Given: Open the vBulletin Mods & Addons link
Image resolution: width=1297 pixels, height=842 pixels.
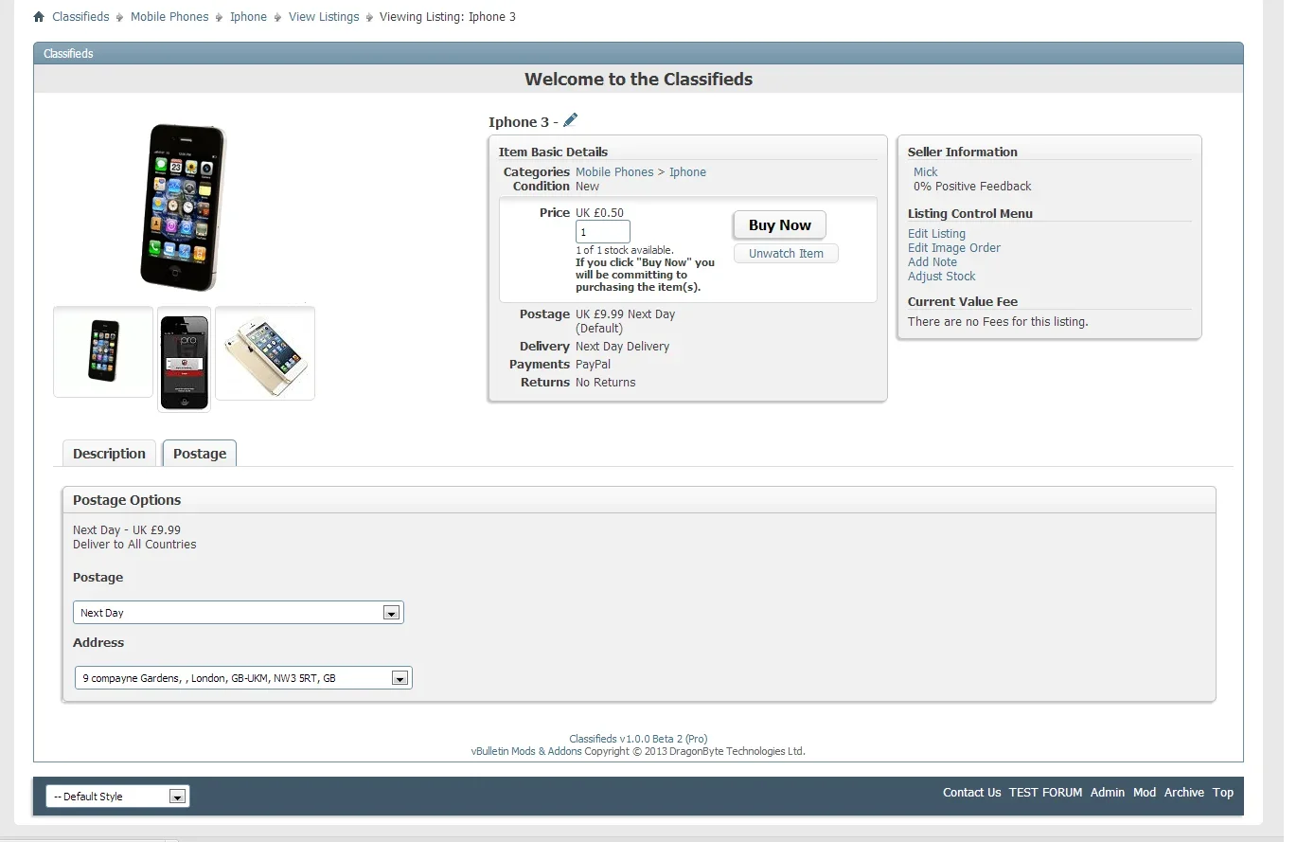Looking at the screenshot, I should pos(526,751).
